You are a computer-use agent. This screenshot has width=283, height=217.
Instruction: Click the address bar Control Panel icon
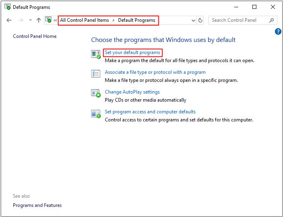[48, 20]
